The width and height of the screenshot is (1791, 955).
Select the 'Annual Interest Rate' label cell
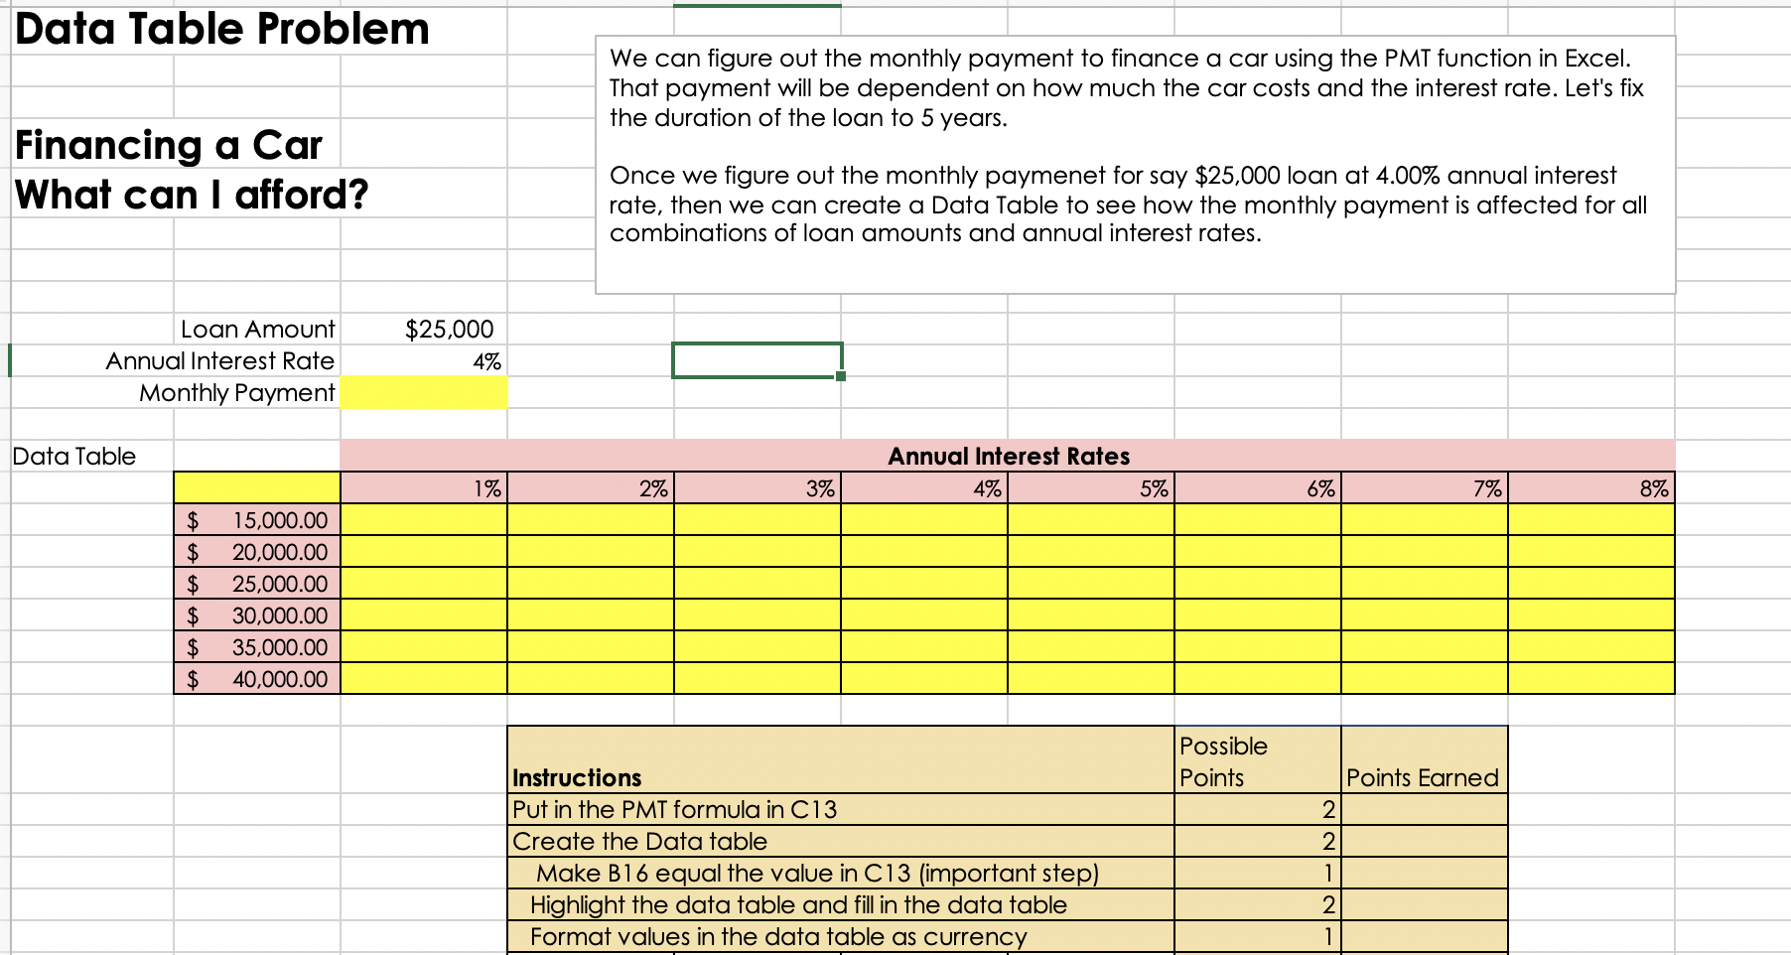point(219,360)
